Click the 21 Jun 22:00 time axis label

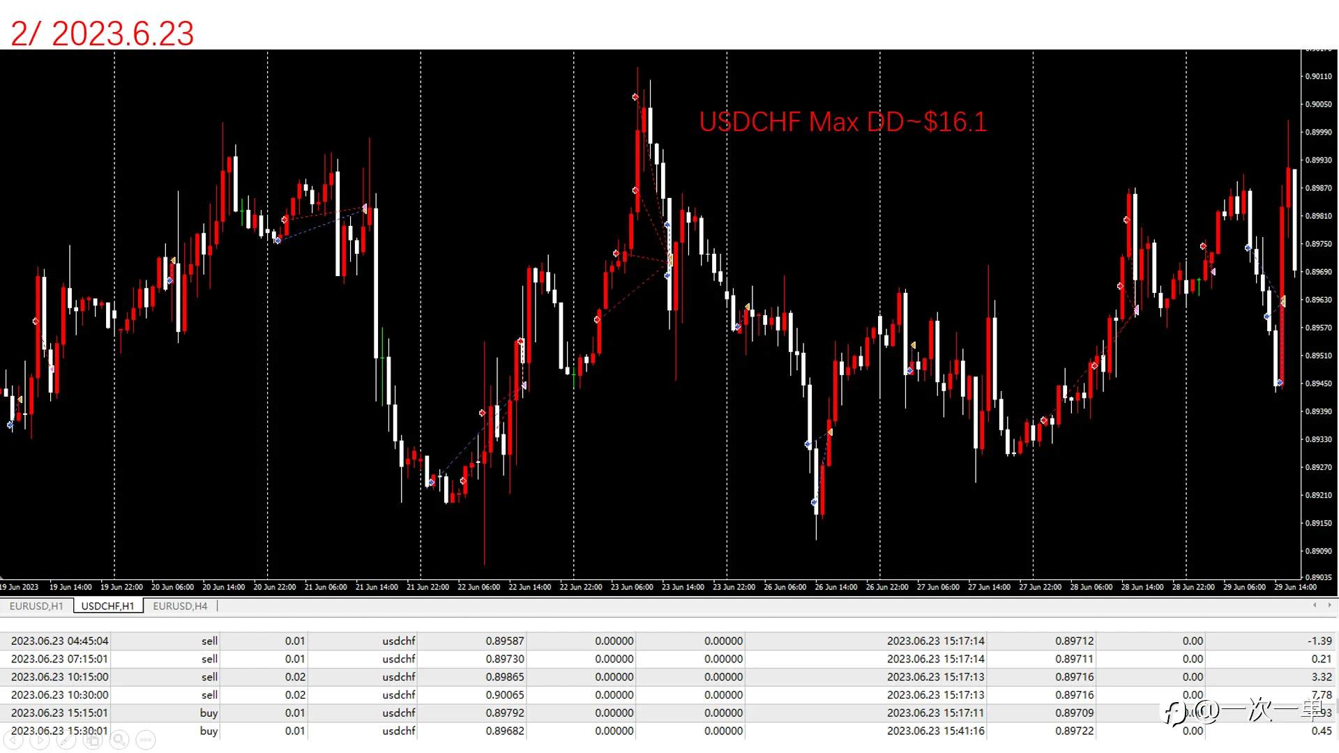click(428, 587)
